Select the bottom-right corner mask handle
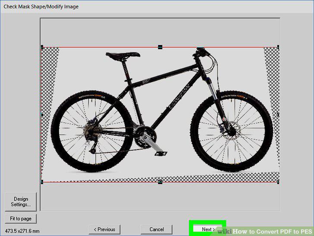 click(278, 182)
